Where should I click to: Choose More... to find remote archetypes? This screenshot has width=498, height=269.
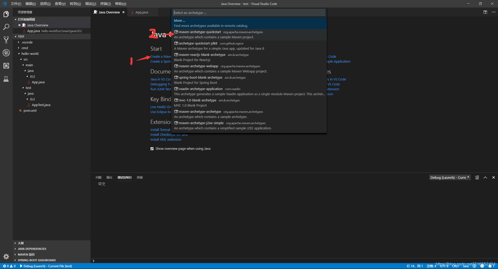[x=249, y=23]
